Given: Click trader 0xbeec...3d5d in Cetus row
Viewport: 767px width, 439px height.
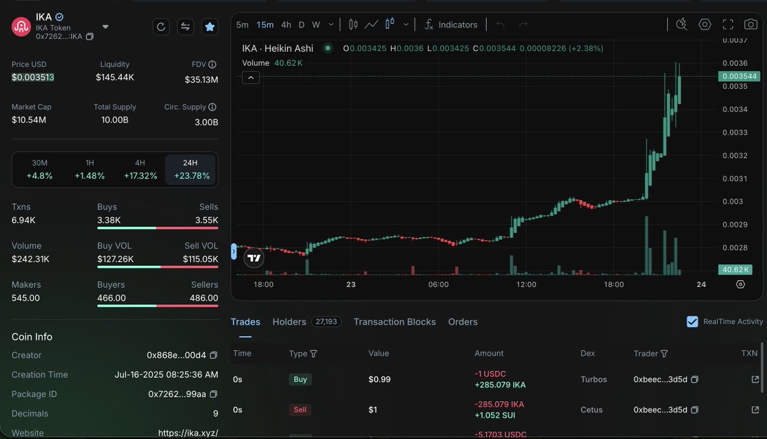Looking at the screenshot, I should coord(660,410).
